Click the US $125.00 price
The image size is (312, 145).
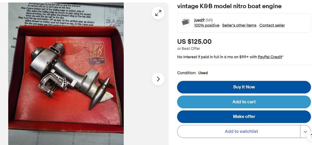click(x=194, y=42)
